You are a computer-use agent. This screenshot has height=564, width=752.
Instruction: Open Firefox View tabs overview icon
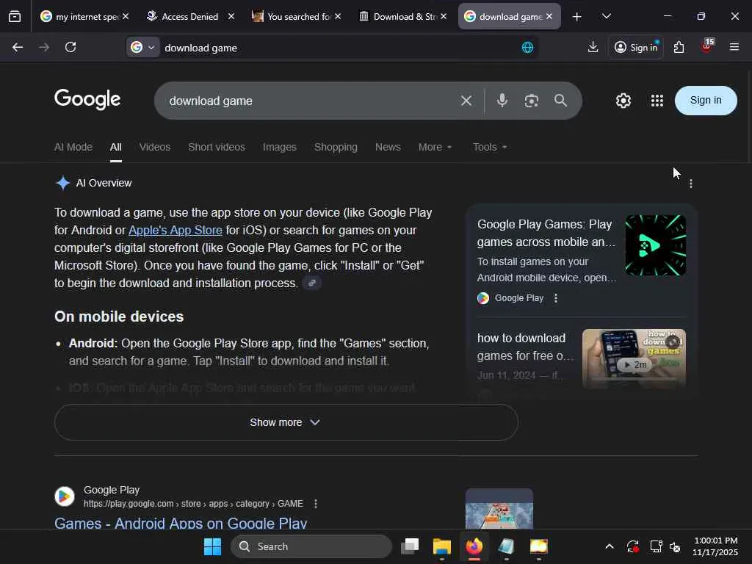pos(15,17)
